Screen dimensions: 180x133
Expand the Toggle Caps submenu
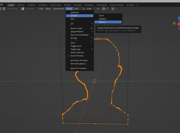[x=80, y=49]
